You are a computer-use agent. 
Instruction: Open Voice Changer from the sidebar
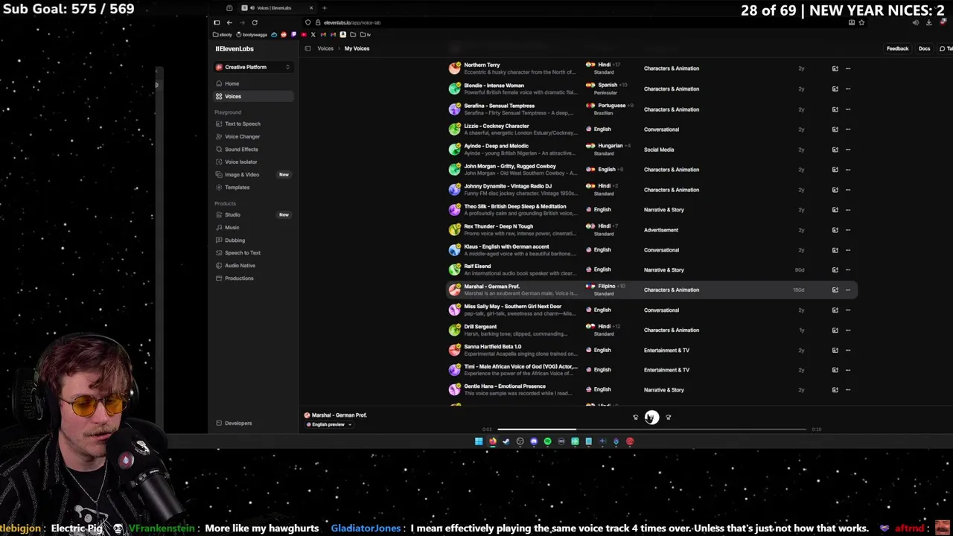coord(253,136)
